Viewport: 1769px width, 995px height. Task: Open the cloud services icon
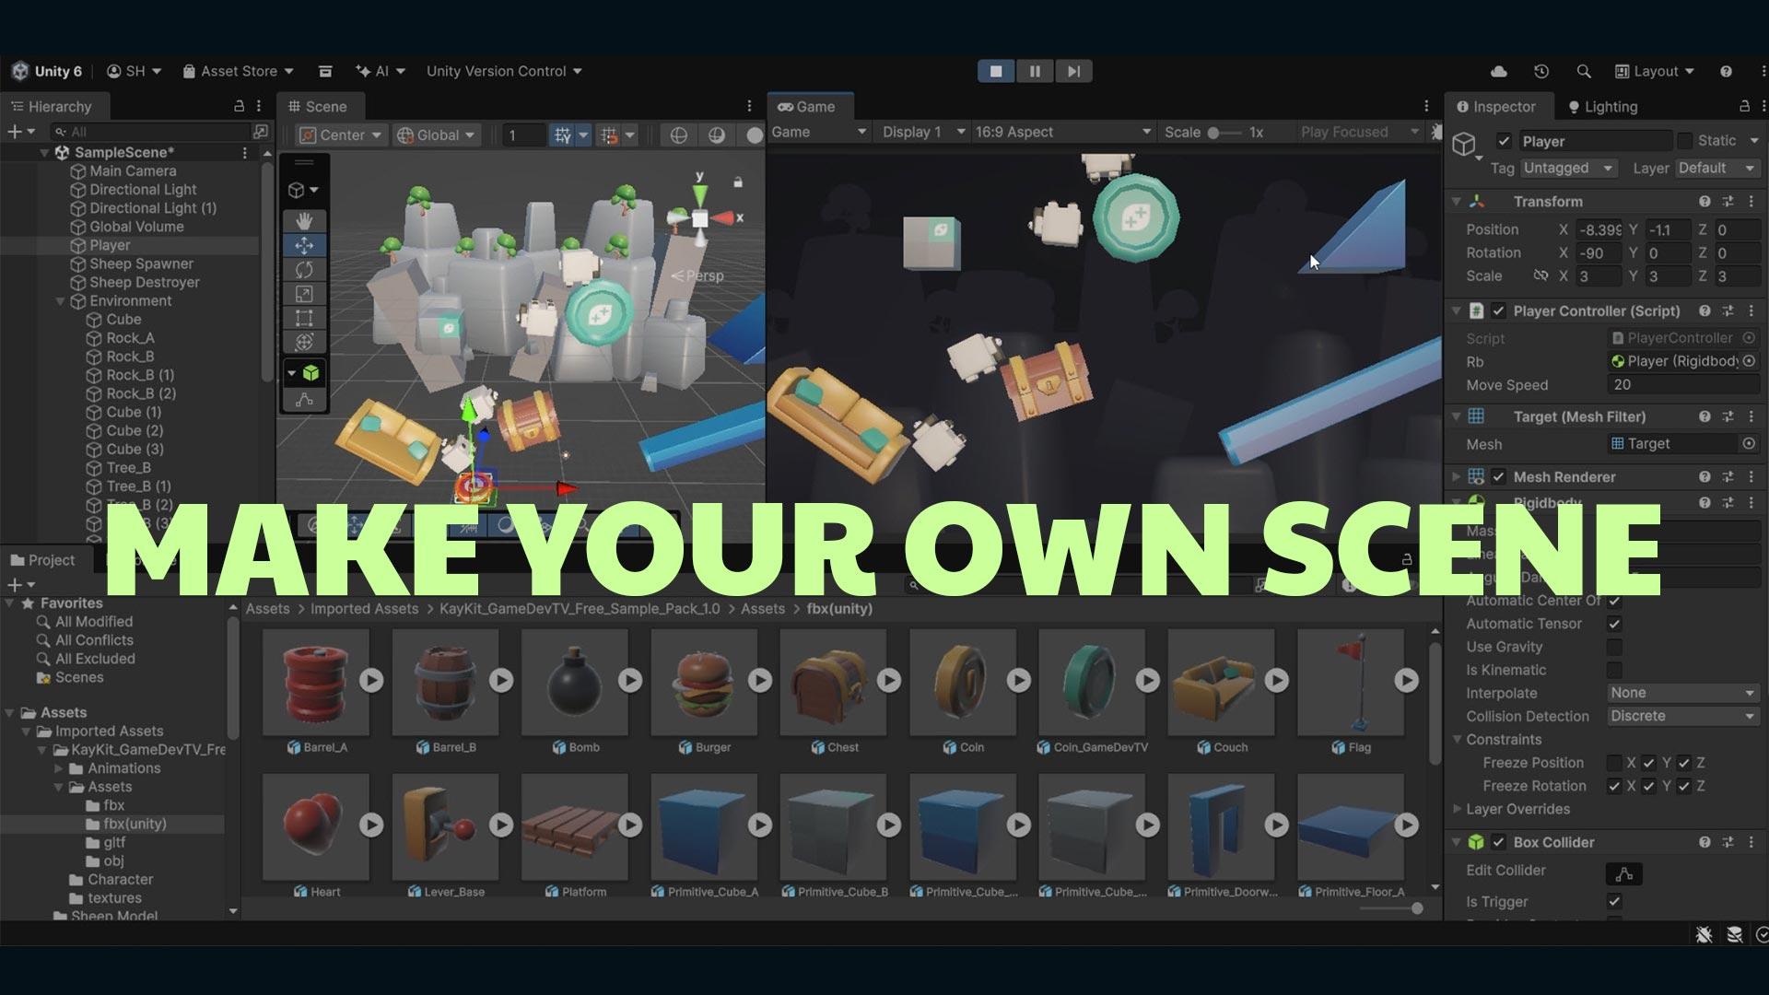tap(1499, 71)
